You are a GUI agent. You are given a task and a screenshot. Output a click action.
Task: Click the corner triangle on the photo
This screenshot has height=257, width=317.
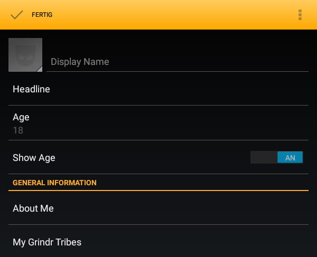[x=40, y=69]
